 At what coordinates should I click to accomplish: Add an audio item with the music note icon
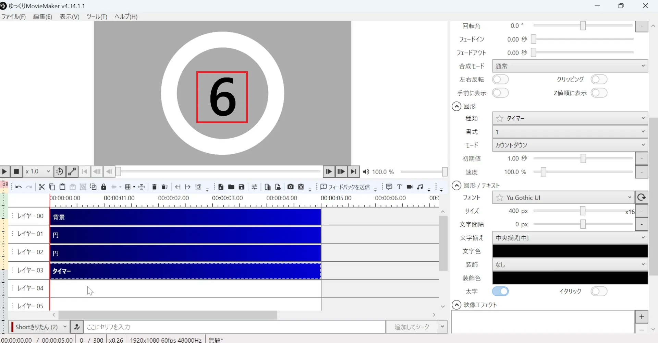point(420,187)
